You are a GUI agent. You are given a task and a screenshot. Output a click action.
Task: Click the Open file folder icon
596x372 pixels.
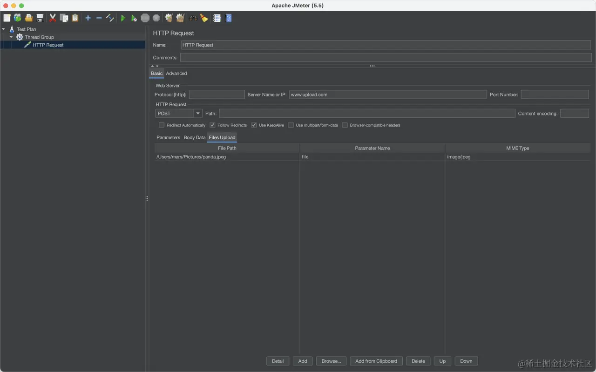[x=29, y=18]
